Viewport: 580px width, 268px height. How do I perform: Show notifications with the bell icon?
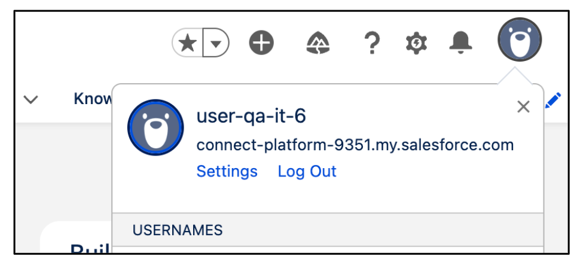pos(460,42)
